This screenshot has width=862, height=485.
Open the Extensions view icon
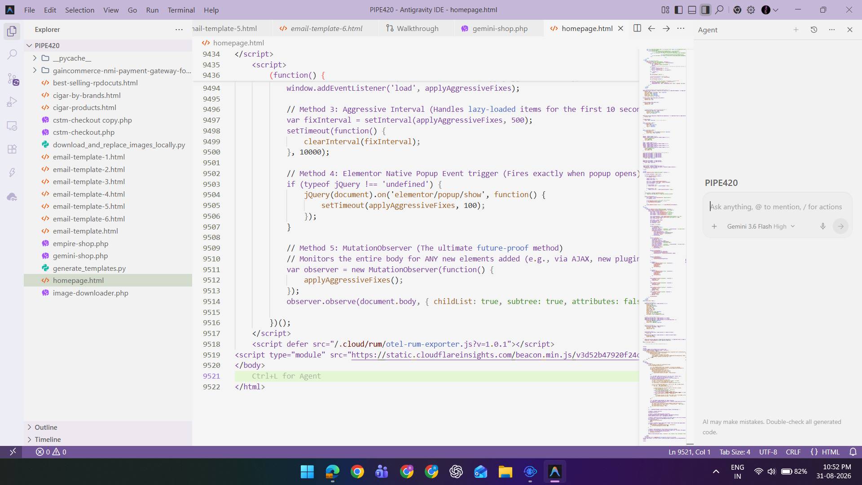(12, 149)
